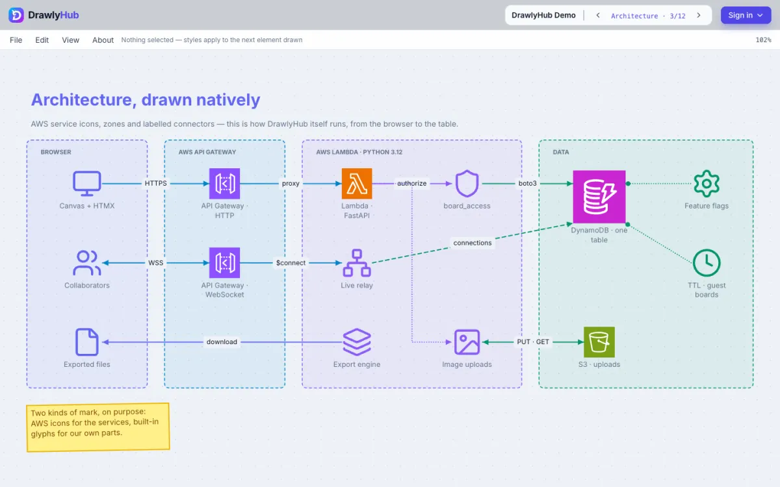Select the Feature flags gear icon
The image size is (780, 487).
tap(707, 184)
